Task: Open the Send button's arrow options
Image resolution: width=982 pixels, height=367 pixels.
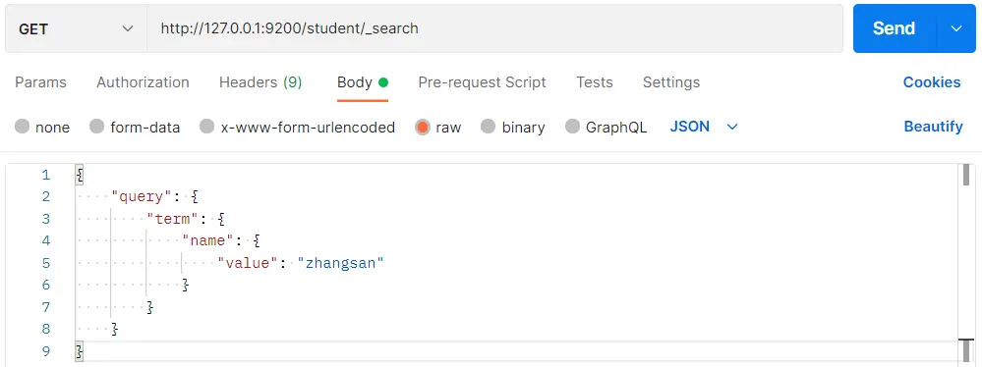Action: pyautogui.click(x=956, y=28)
